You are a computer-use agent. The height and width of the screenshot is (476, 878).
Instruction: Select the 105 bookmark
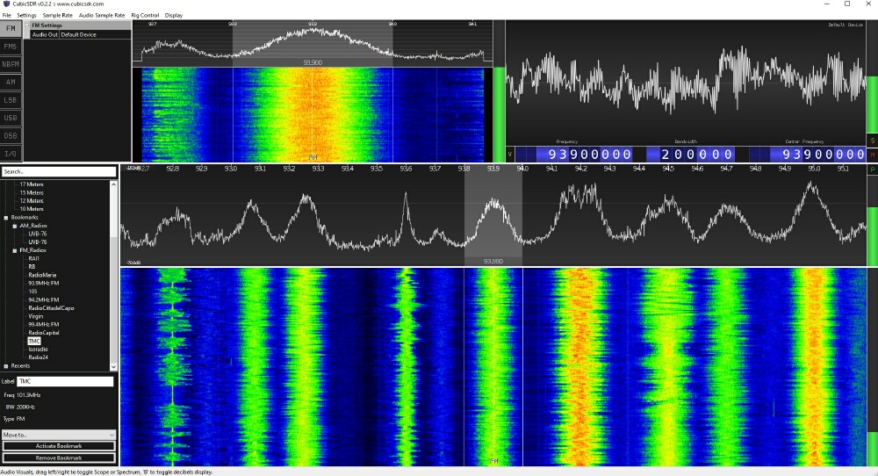pos(32,292)
